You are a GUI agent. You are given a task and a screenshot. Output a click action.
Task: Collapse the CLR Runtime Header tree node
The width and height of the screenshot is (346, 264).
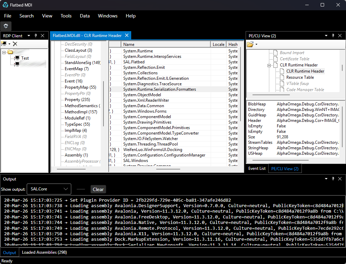click(269, 65)
